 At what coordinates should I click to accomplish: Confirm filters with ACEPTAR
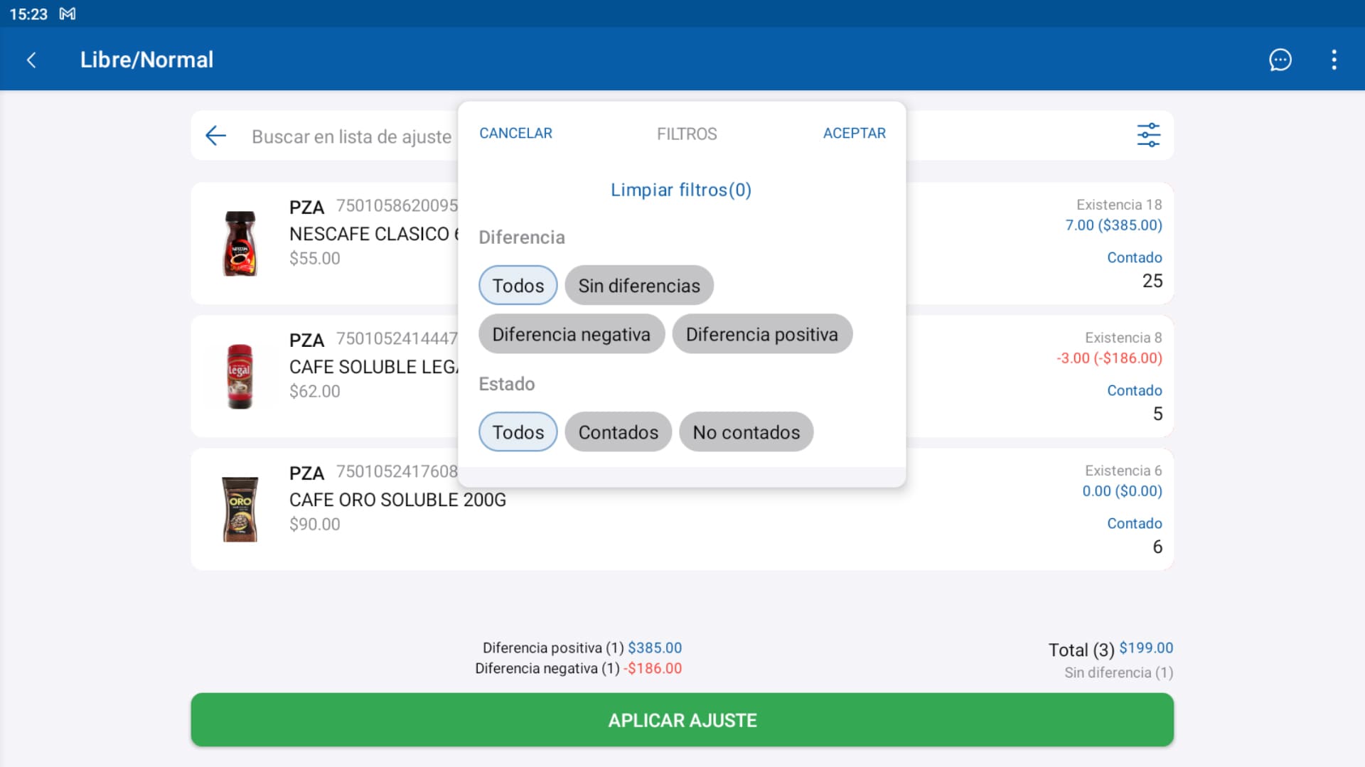tap(855, 133)
